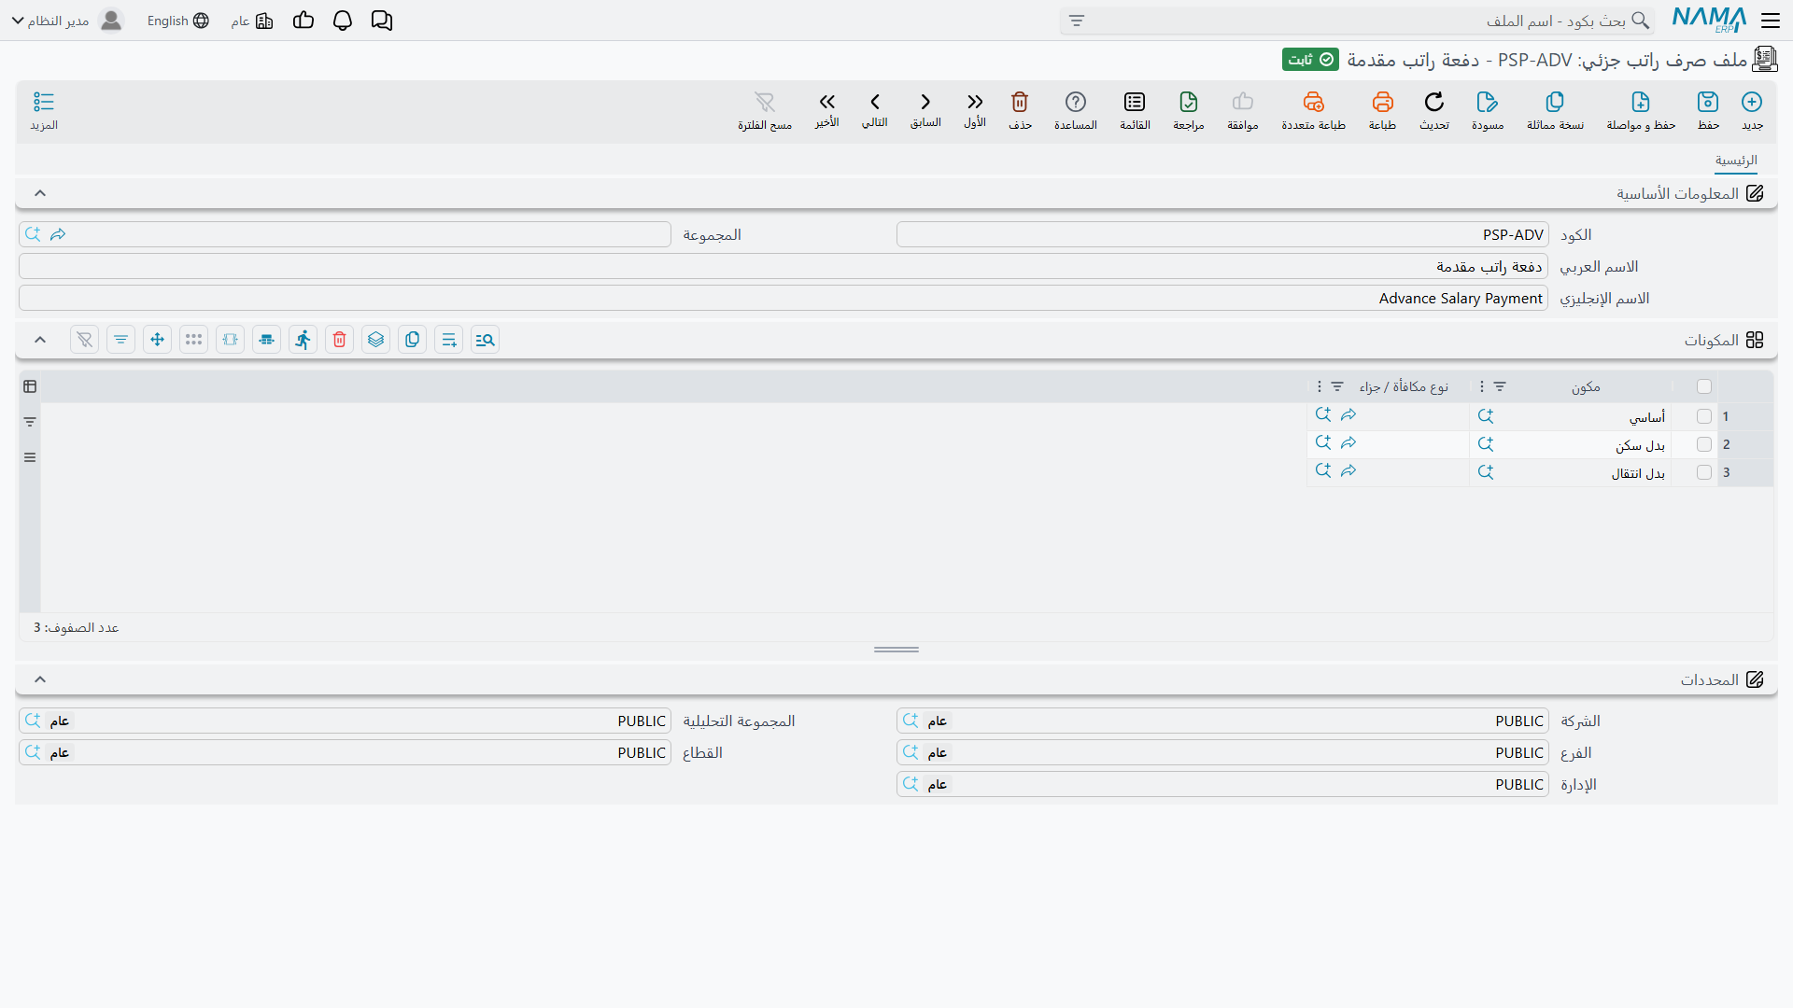Screen dimensions: 1793x1008
Task: Click the NAMA ERP logo
Action: [1709, 20]
